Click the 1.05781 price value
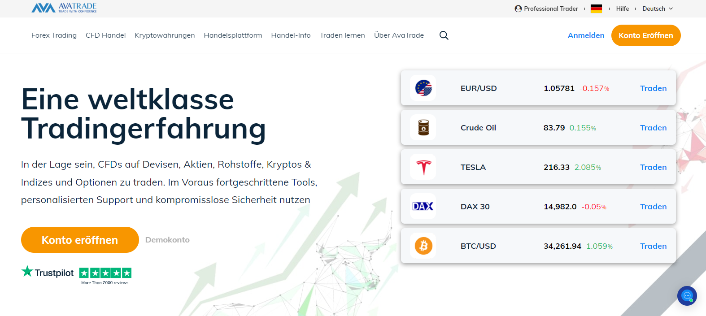Screen dimensions: 706x316 tap(559, 88)
